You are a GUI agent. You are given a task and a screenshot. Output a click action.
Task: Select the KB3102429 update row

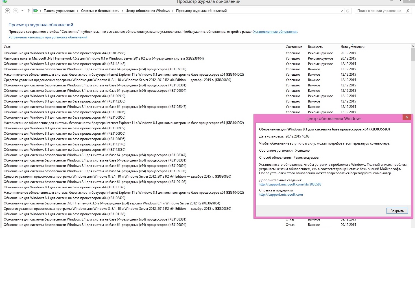(128, 198)
